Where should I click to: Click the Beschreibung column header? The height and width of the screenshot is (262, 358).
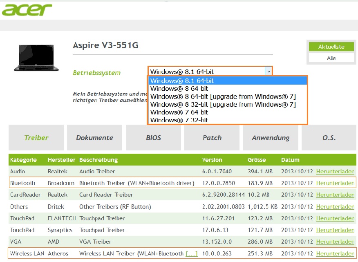coord(98,160)
